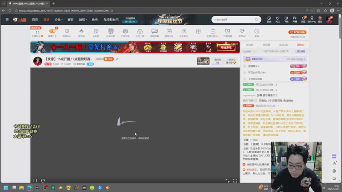Open 消息 message notifications bell
The height and width of the screenshot is (192, 342).
pos(303,20)
